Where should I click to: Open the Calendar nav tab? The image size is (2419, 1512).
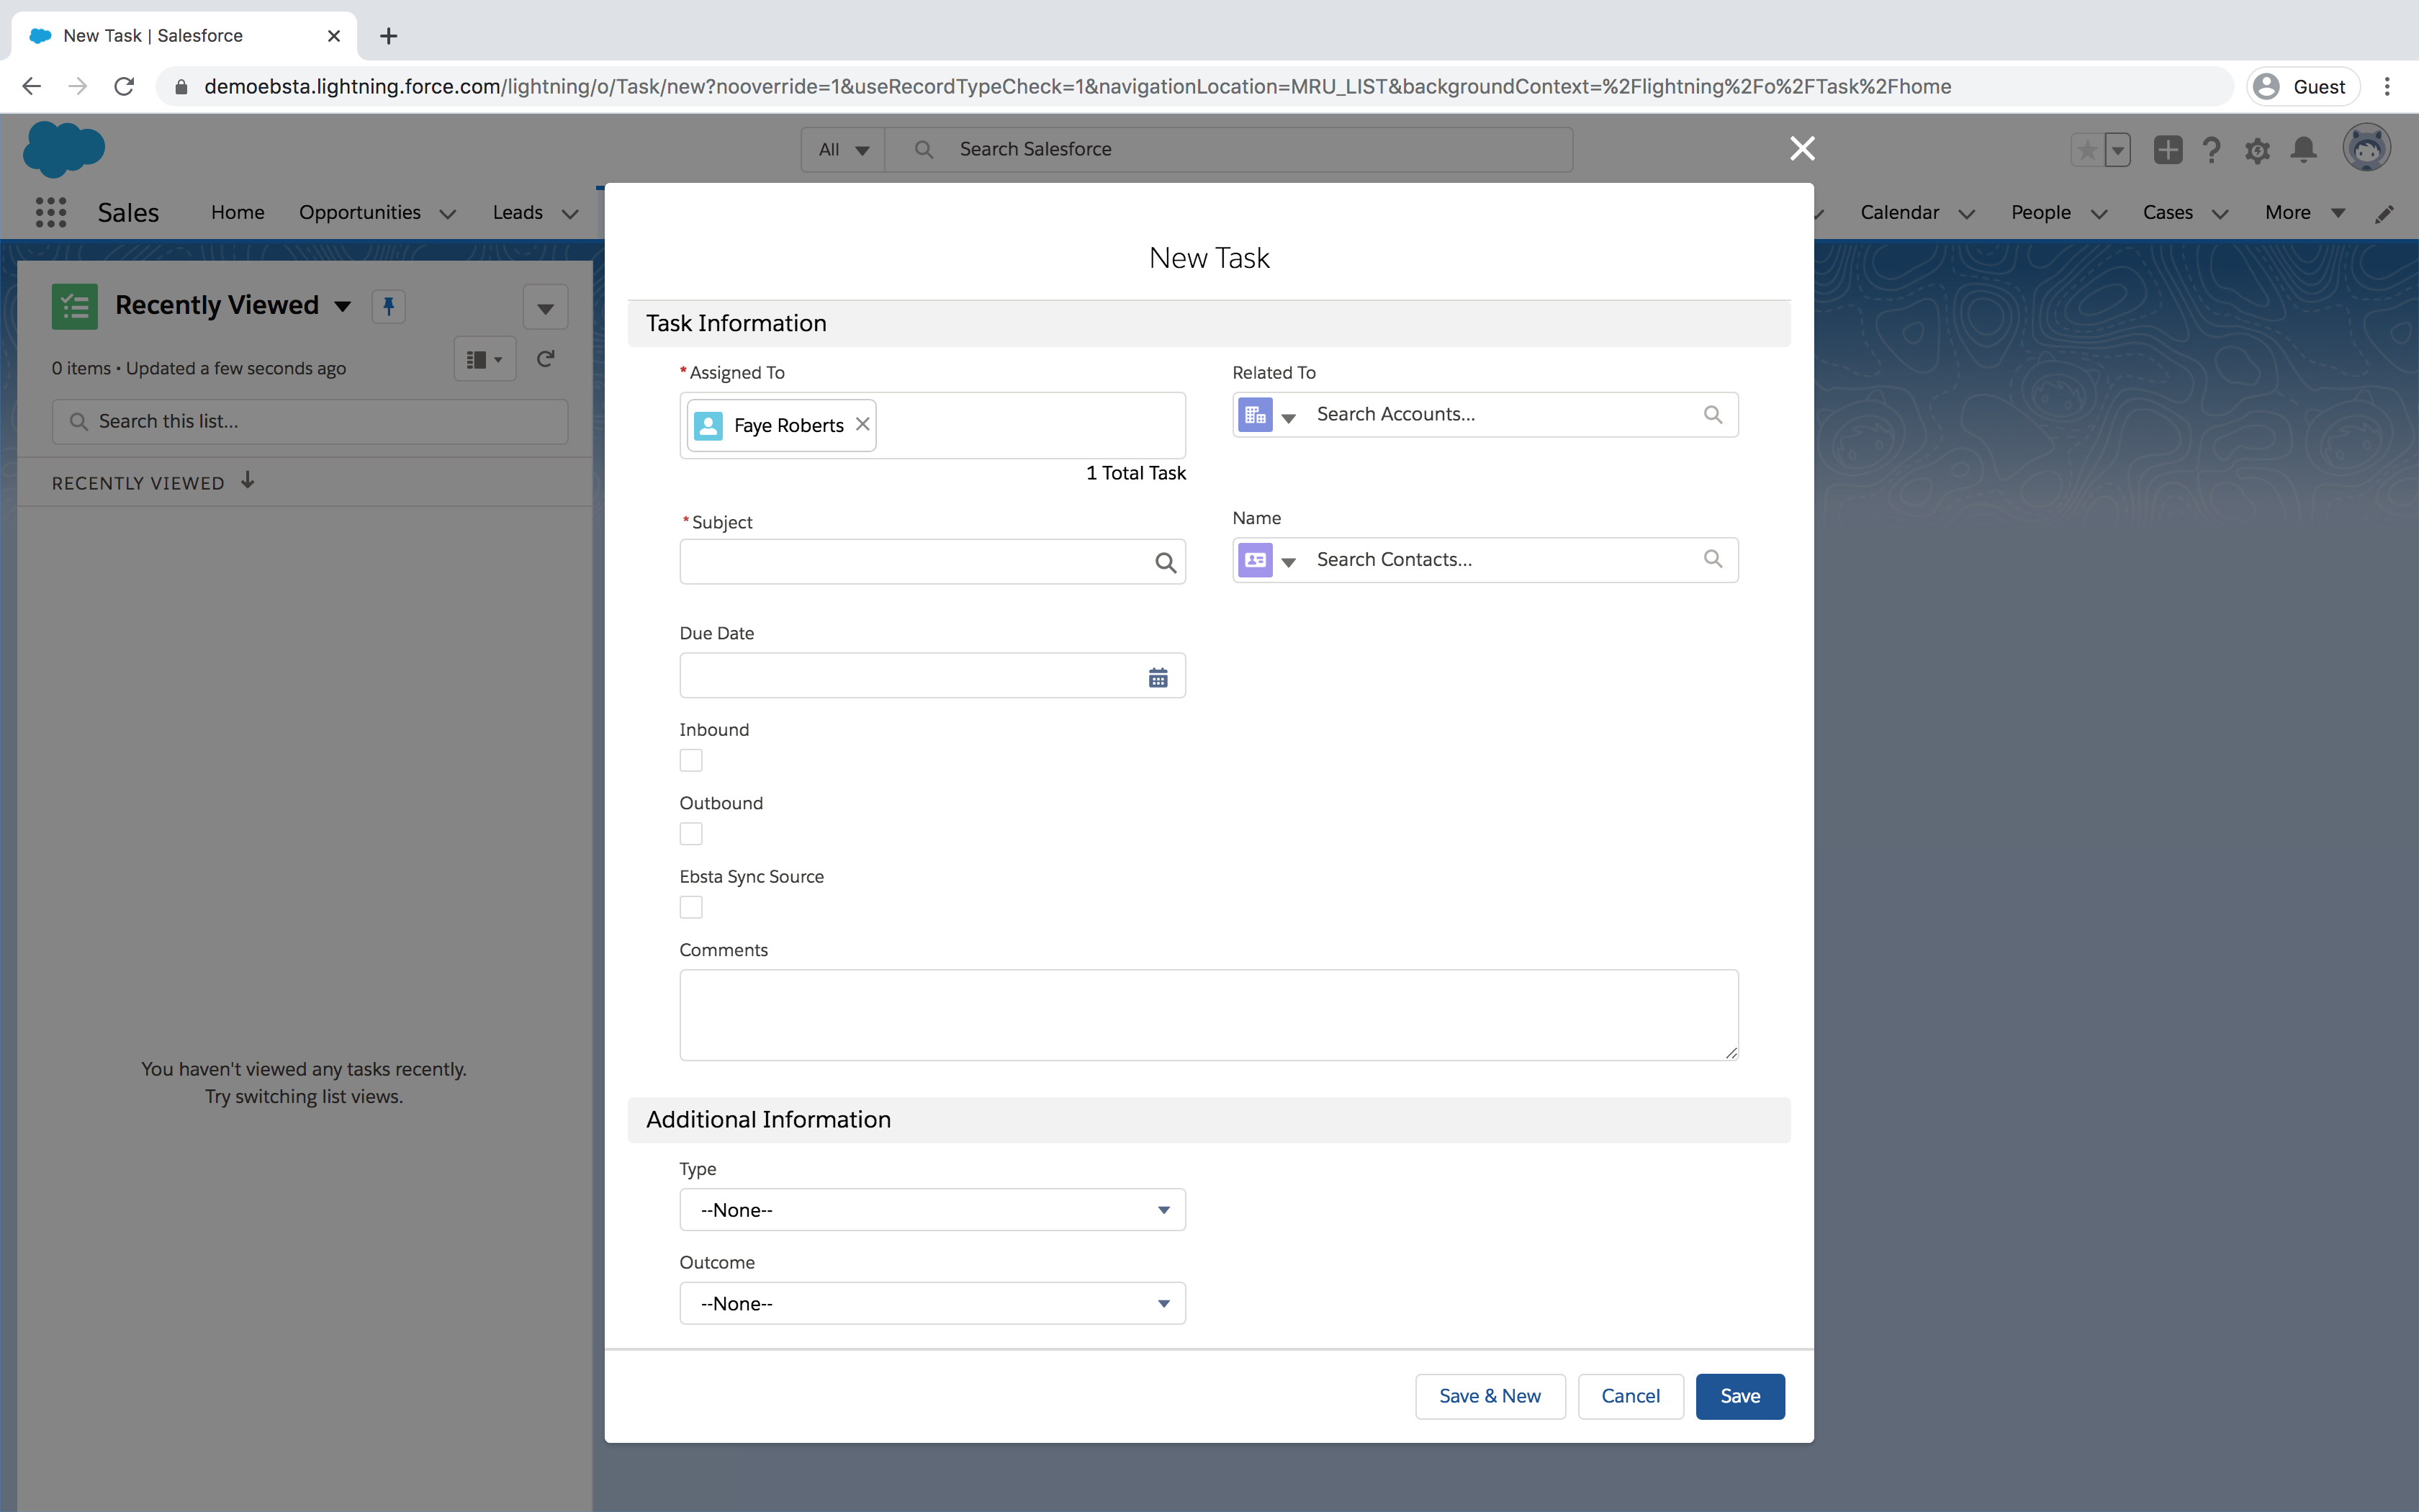click(x=1899, y=212)
